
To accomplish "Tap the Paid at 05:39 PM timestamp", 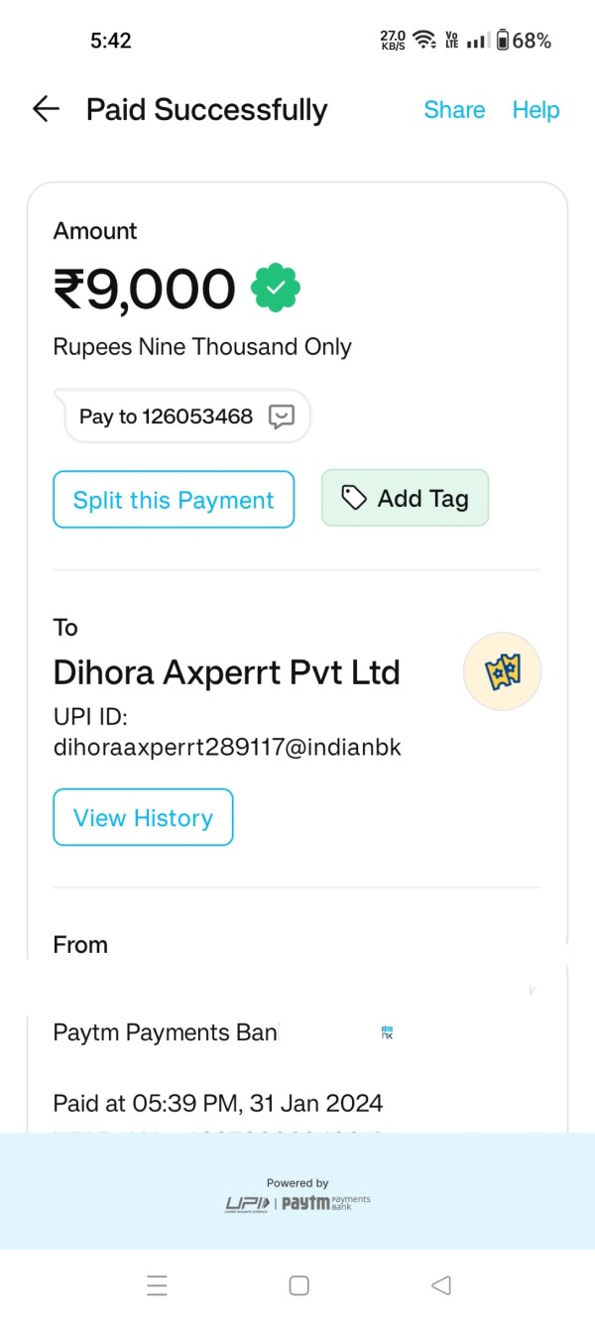I will tap(217, 1103).
